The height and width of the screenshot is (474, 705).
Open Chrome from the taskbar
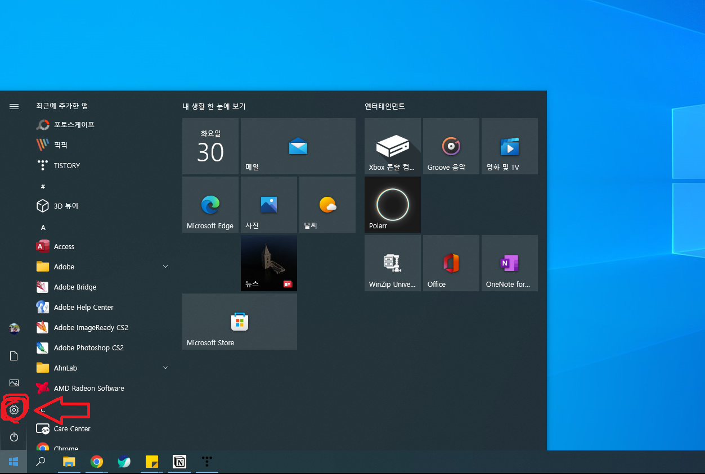[x=97, y=462]
